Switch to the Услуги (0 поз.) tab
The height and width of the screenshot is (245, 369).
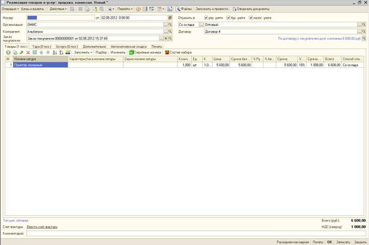pos(66,47)
